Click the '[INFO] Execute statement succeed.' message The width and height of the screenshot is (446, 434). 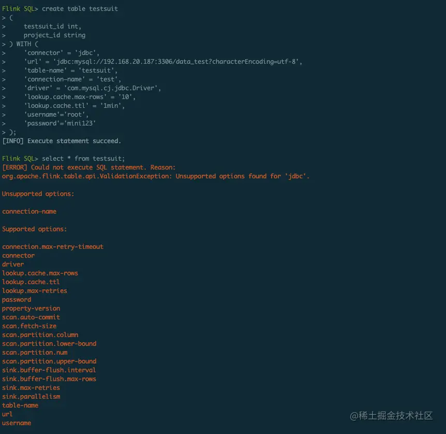[x=62, y=141]
